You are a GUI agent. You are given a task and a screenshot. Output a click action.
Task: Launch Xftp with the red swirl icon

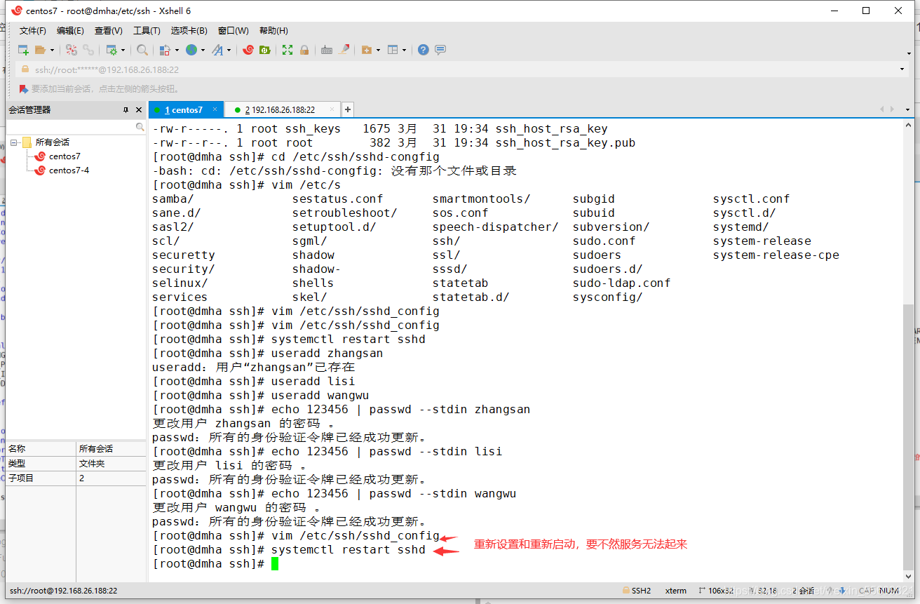click(248, 50)
